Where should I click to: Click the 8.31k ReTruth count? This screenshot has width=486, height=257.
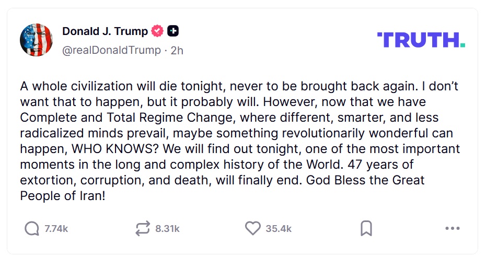click(x=167, y=229)
